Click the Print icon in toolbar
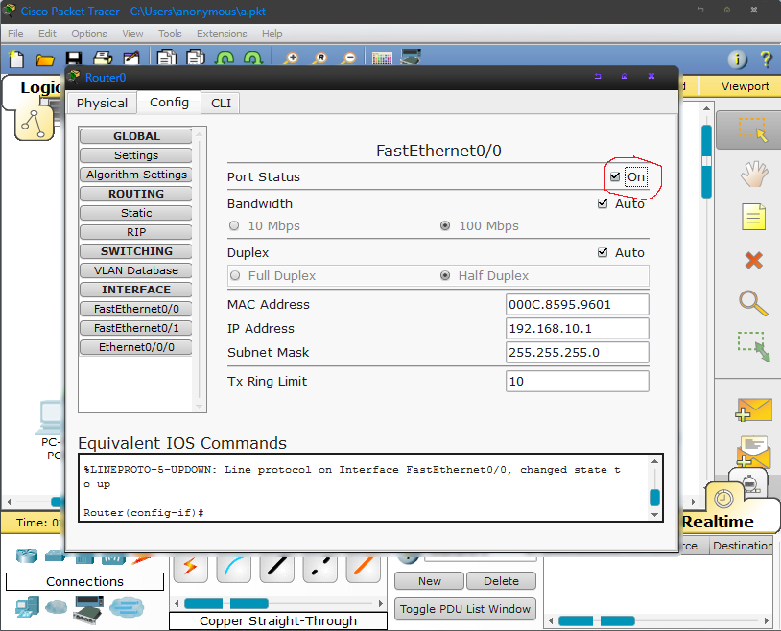Viewport: 781px width, 631px height. coord(103,58)
